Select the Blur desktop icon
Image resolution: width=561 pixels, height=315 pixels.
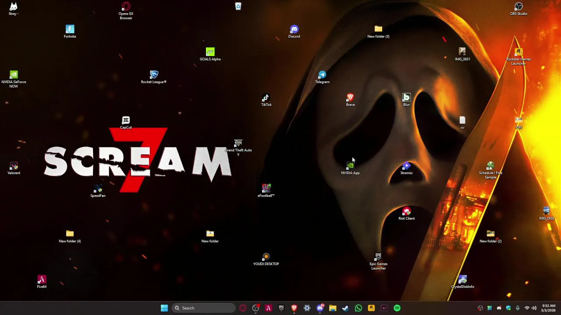coord(406,100)
